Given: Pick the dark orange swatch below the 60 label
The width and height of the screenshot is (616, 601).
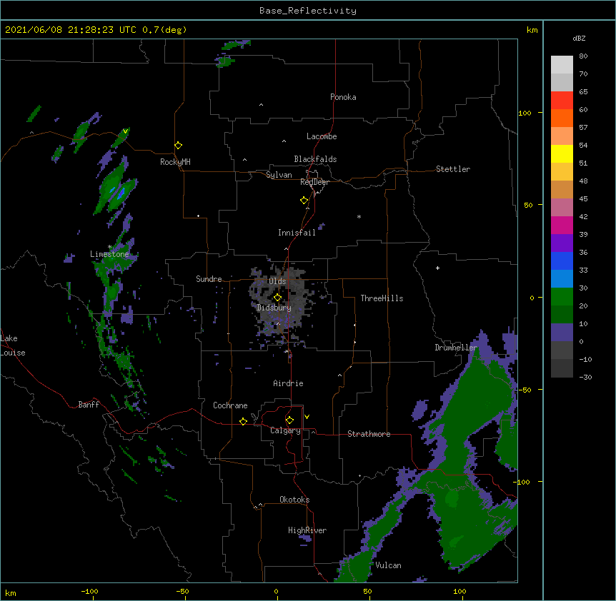Looking at the screenshot, I should pyautogui.click(x=562, y=118).
